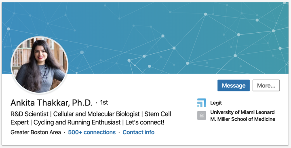Open the More... options dropdown
The height and width of the screenshot is (148, 291).
pyautogui.click(x=266, y=85)
